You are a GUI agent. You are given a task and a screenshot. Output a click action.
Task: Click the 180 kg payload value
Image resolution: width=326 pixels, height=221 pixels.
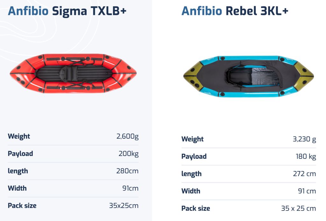tap(306, 156)
